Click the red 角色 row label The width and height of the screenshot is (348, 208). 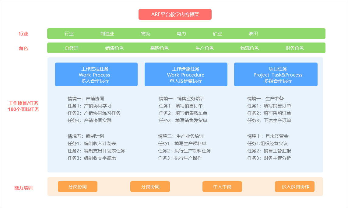pyautogui.click(x=23, y=49)
